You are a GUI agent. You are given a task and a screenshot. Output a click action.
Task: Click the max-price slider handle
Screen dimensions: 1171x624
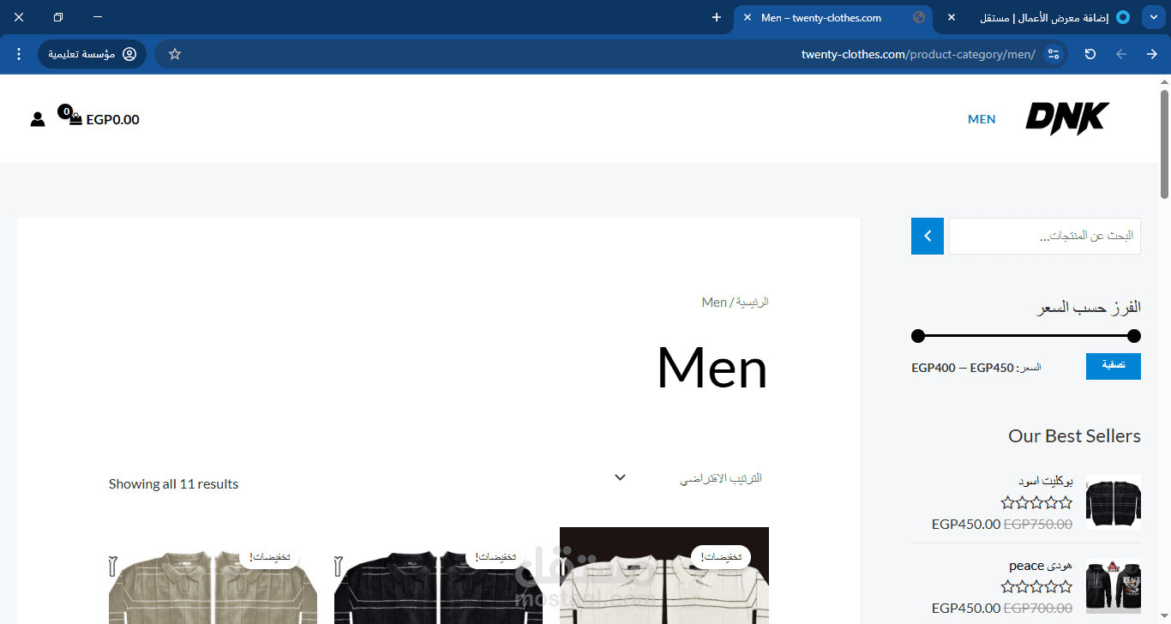(1134, 335)
